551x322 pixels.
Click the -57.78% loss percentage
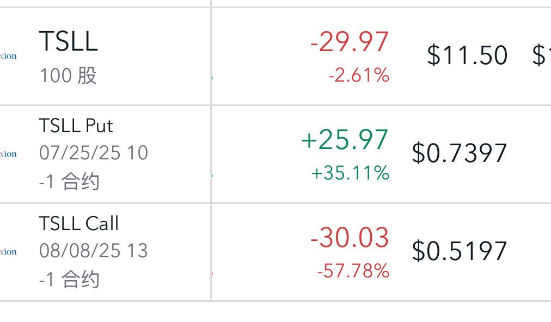point(353,271)
